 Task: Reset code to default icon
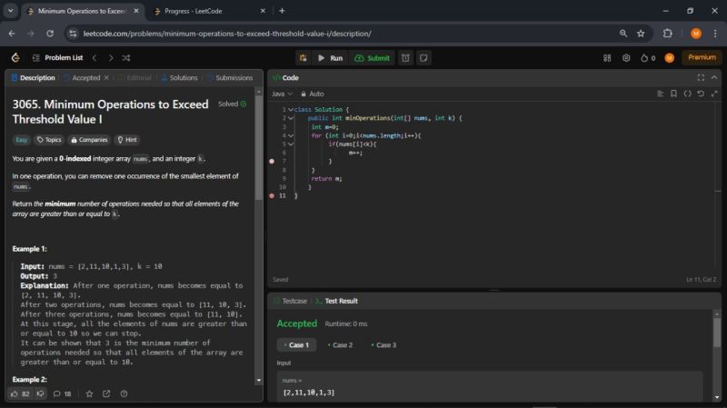pos(701,94)
